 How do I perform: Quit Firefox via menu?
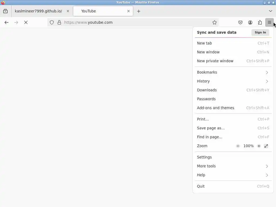233,186
